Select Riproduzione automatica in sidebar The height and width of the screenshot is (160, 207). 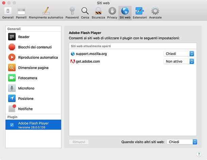tap(33, 57)
